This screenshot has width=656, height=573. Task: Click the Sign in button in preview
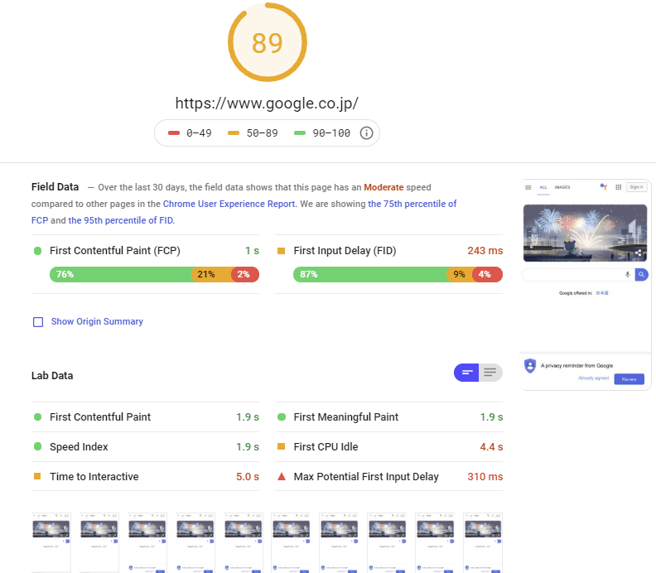coord(636,187)
